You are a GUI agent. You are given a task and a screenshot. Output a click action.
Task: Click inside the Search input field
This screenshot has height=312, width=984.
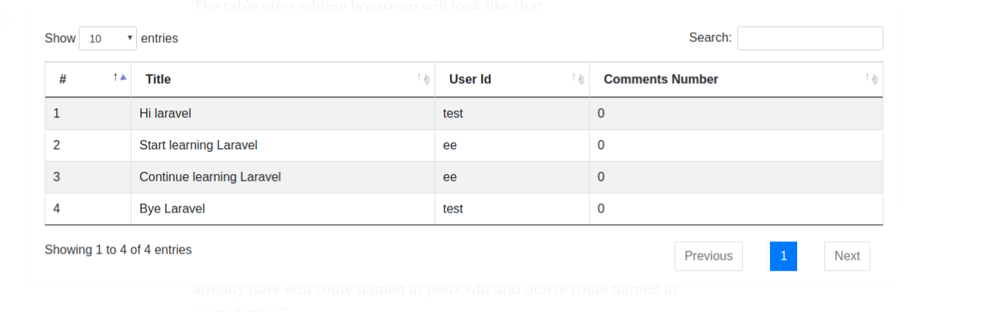point(810,38)
